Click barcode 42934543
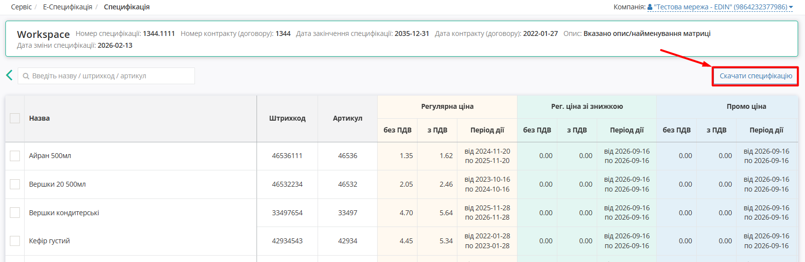 coord(288,241)
